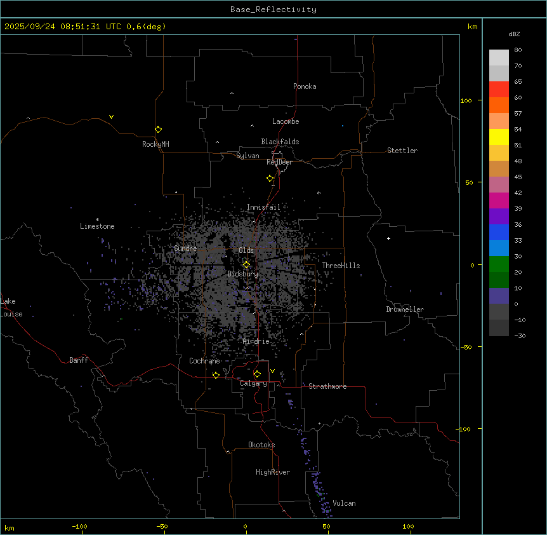The height and width of the screenshot is (535, 547).
Task: Click the diamond marker above RockyMH
Action: pos(158,129)
